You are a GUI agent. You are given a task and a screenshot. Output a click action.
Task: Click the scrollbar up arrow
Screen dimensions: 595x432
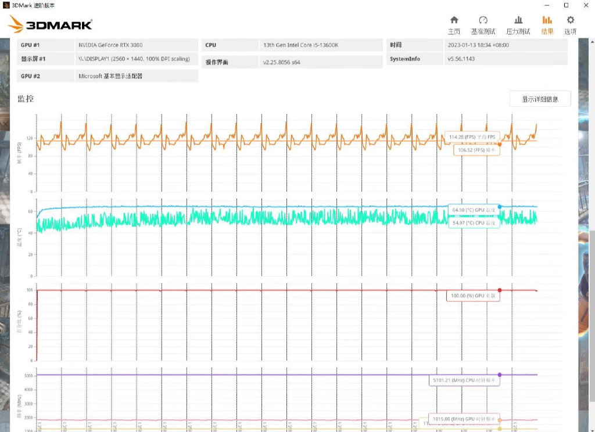592,41
